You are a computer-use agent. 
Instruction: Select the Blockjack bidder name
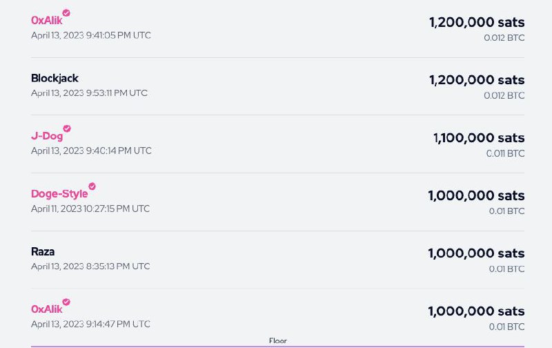pos(55,78)
